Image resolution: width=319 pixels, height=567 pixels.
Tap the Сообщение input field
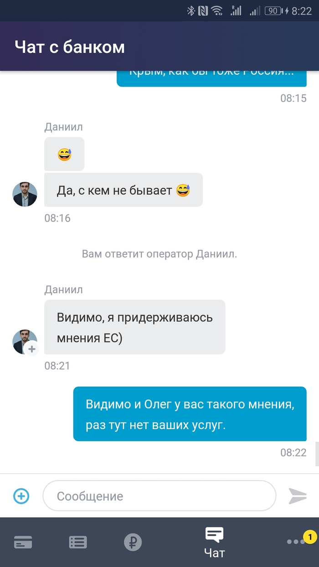[x=159, y=496]
